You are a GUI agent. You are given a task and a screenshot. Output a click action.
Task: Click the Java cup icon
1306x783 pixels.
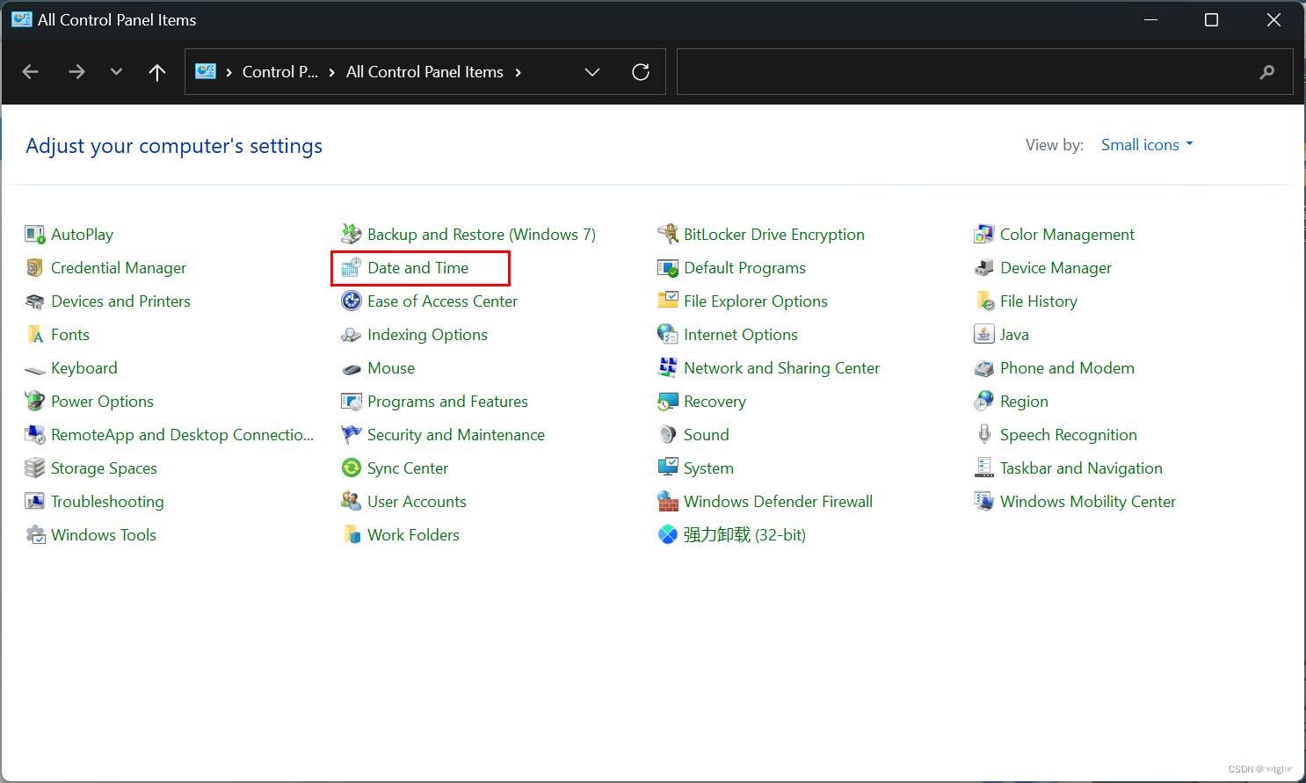(x=984, y=335)
